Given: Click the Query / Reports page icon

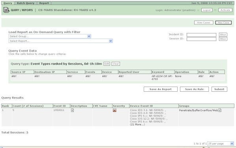Looking at the screenshot, I should coord(6,10).
